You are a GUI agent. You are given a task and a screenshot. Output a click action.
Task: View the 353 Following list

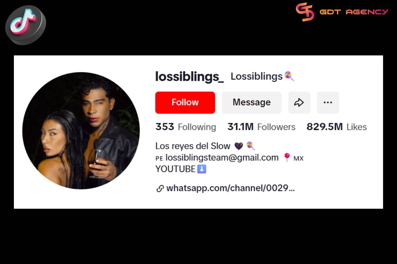186,127
